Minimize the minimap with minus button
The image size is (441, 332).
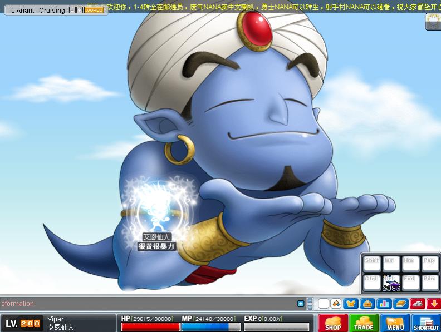[72, 10]
